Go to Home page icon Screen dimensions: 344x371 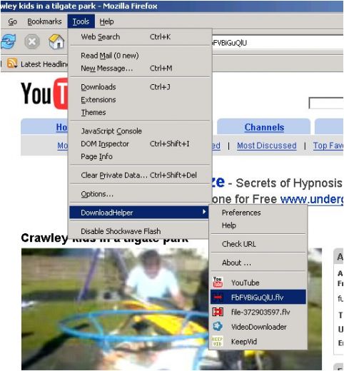pyautogui.click(x=56, y=41)
